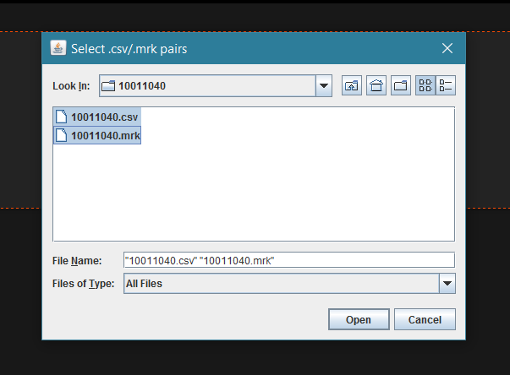Click the icon beside 10011040.mrk

pos(61,135)
